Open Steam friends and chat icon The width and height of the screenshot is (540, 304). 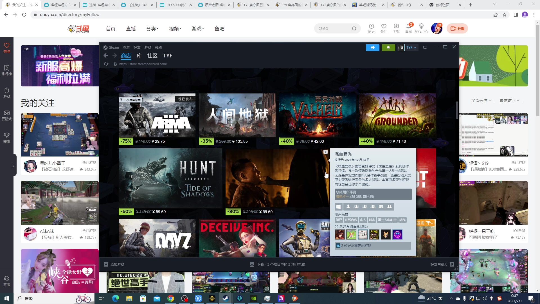click(452, 264)
